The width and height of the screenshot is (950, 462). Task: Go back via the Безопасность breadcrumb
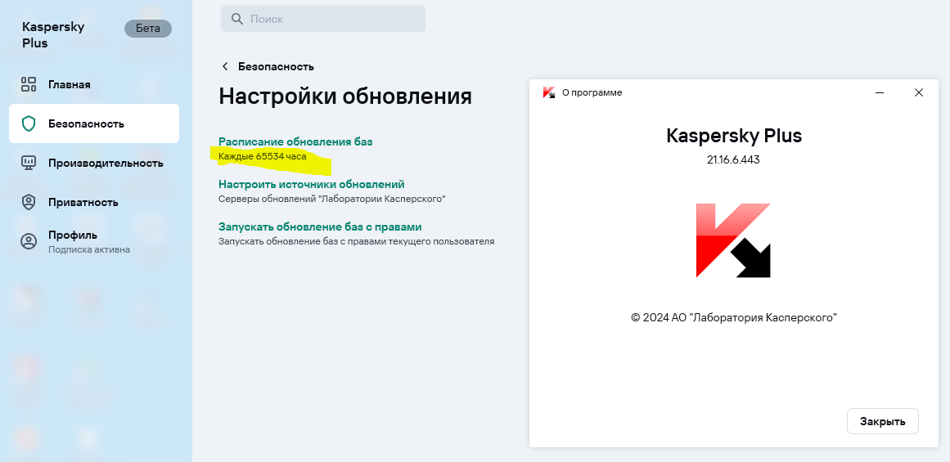click(276, 66)
